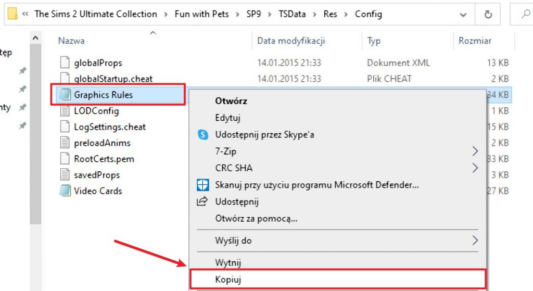This screenshot has width=533, height=291.
Task: Click the preloadAnims file icon
Action: point(65,143)
